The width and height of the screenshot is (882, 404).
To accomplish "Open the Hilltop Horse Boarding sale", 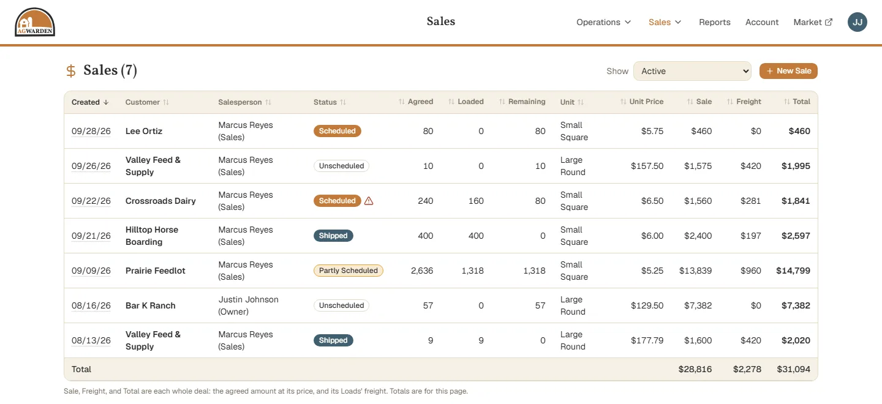I will point(152,236).
